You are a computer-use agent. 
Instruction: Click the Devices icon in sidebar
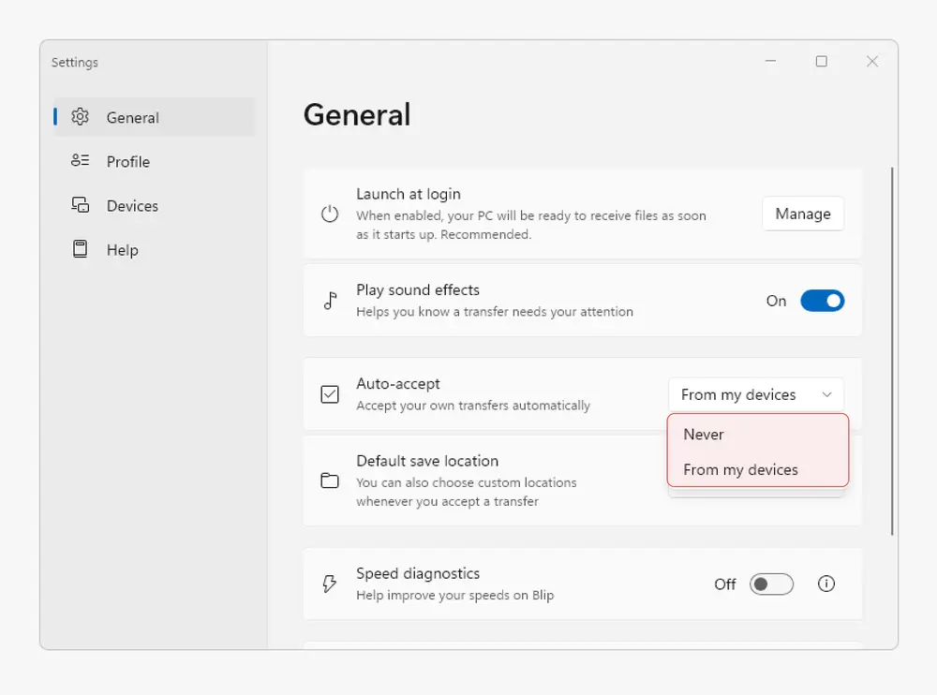(x=81, y=205)
